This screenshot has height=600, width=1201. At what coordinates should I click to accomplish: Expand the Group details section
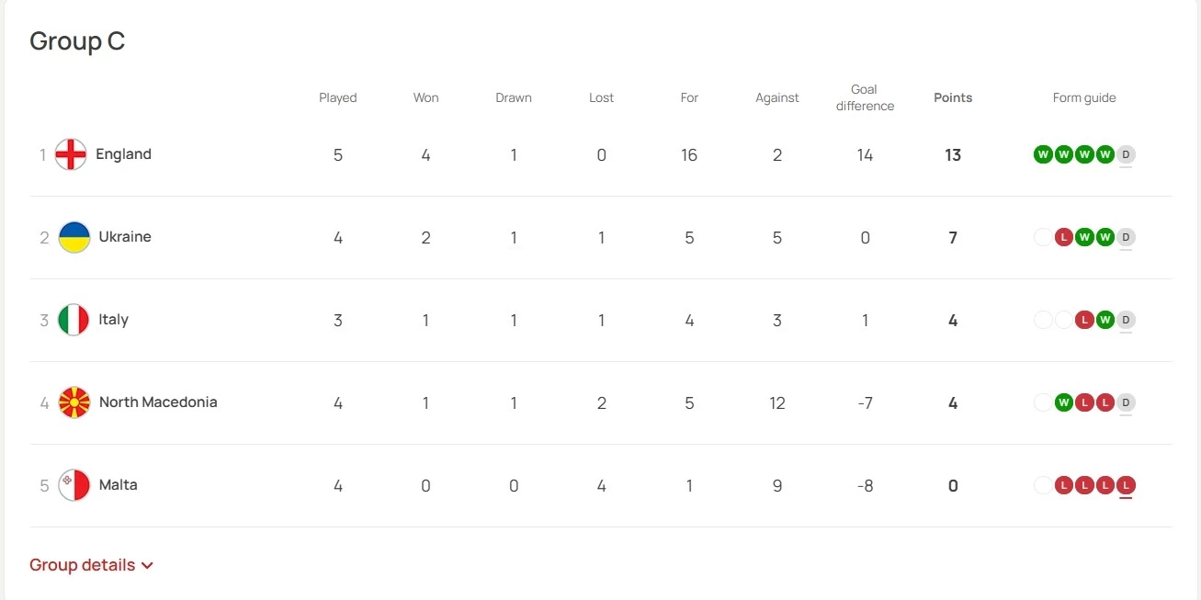pyautogui.click(x=91, y=565)
